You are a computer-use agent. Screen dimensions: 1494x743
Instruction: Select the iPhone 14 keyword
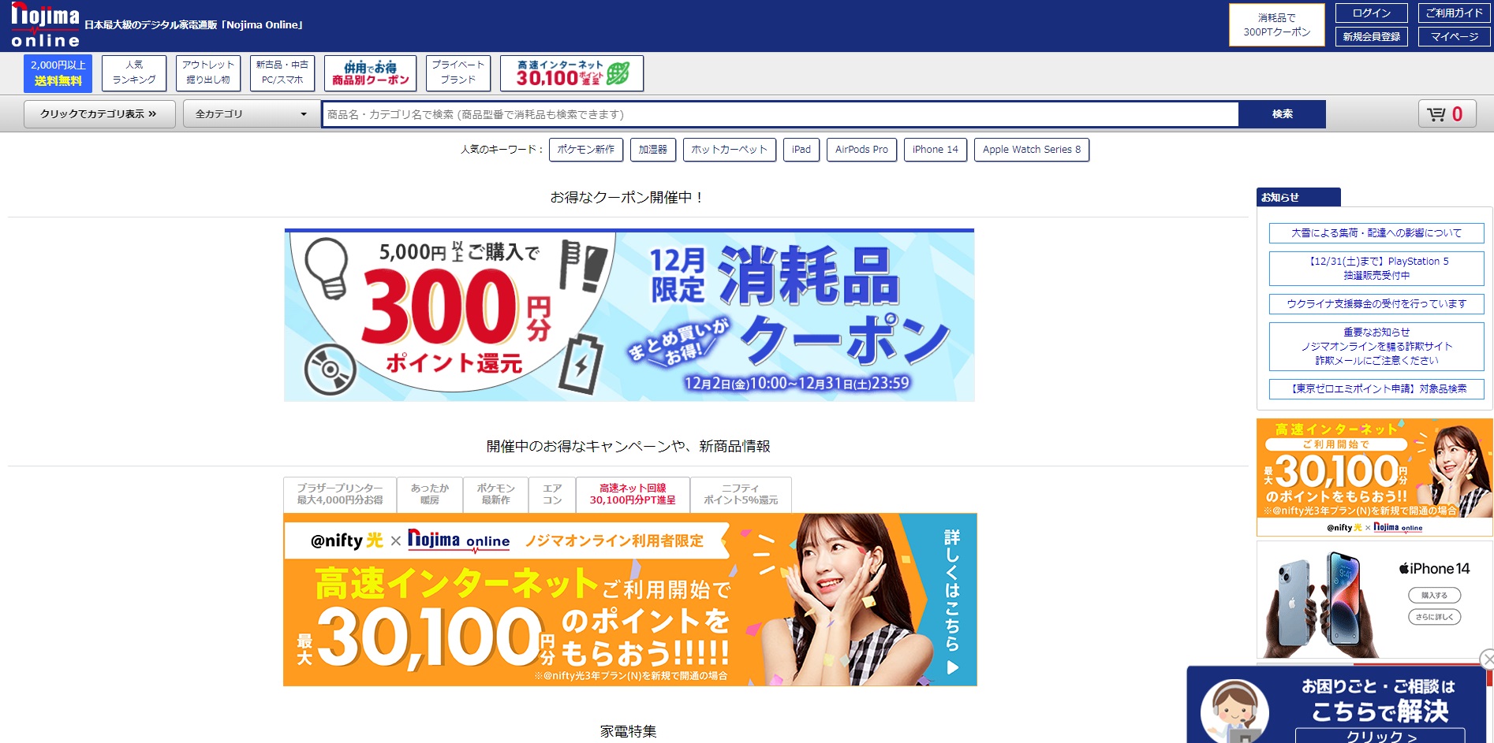click(936, 150)
